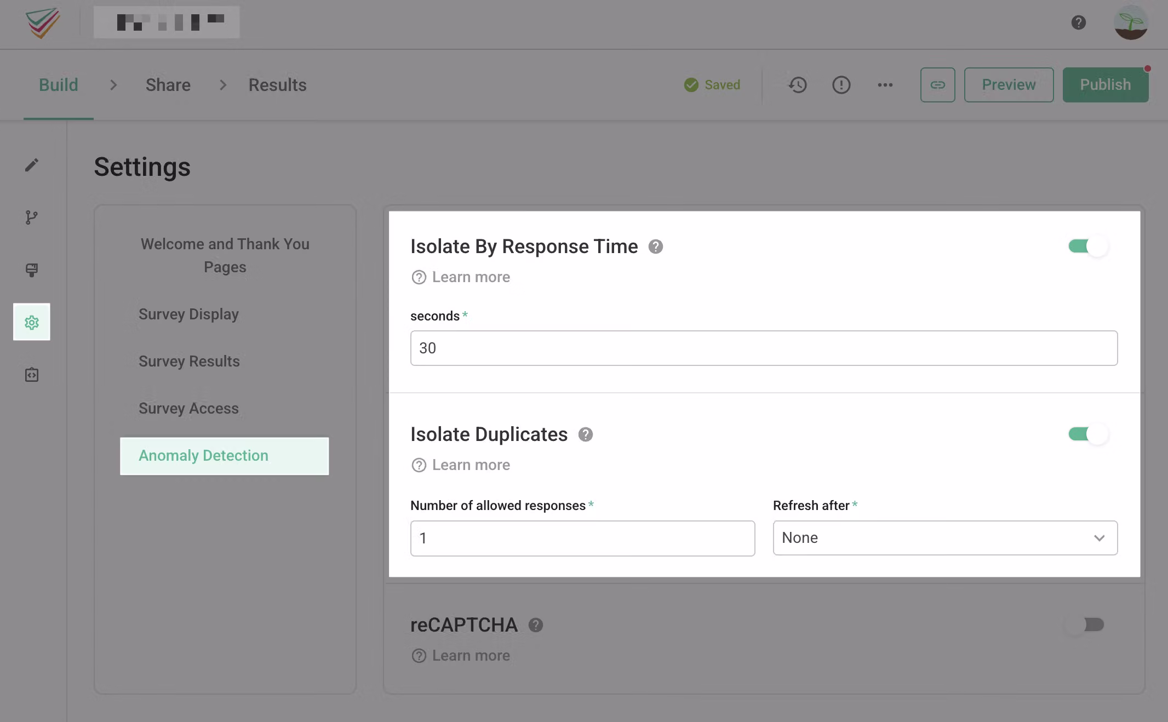Click the copy link icon button
1168x722 pixels.
coord(938,85)
